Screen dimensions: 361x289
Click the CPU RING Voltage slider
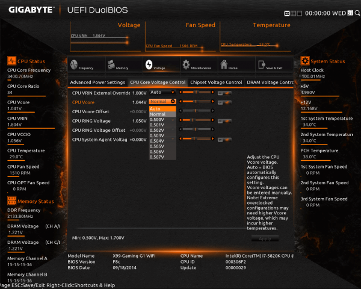197,120
